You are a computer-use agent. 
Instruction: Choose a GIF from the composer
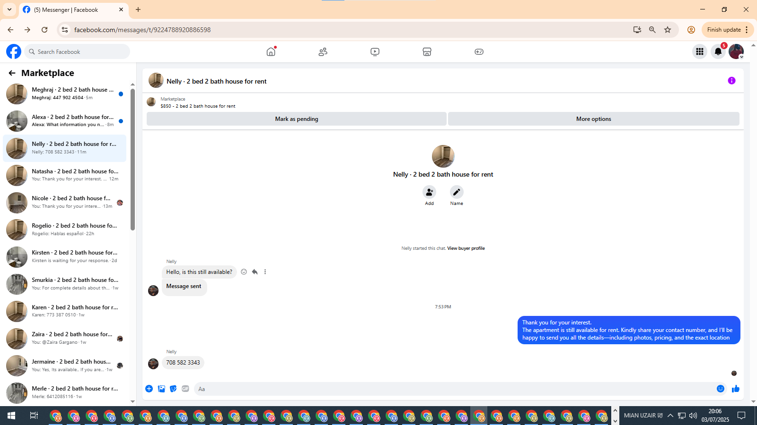coord(185,389)
